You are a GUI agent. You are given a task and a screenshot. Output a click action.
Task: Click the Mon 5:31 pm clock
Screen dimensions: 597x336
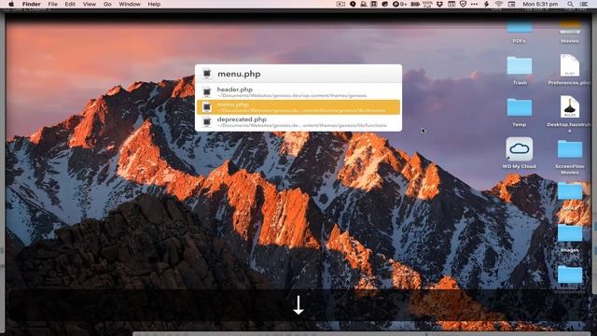[540, 4]
